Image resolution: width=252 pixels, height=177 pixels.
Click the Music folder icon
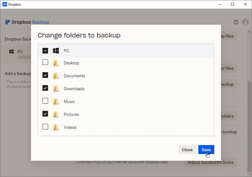[x=56, y=102]
